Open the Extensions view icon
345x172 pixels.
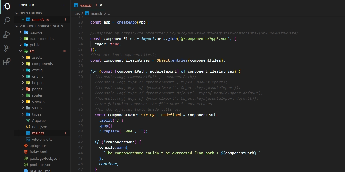pos(7,62)
